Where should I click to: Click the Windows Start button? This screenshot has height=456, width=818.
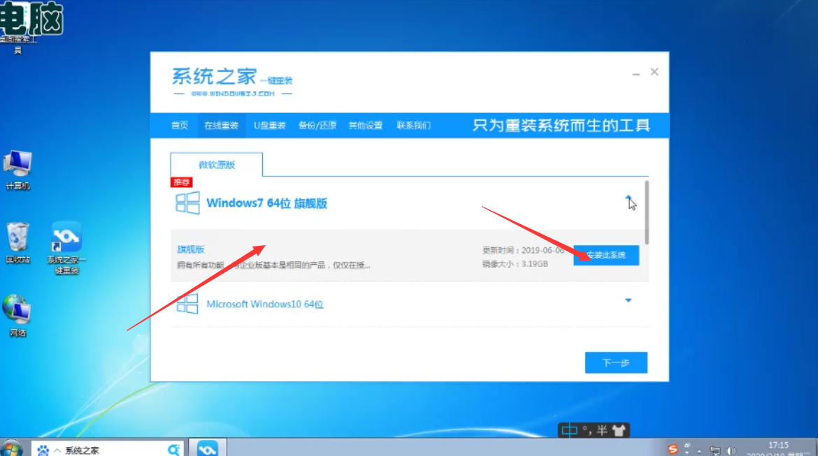pyautogui.click(x=11, y=449)
